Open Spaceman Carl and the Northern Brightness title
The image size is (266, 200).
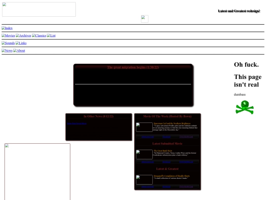coord(172,123)
